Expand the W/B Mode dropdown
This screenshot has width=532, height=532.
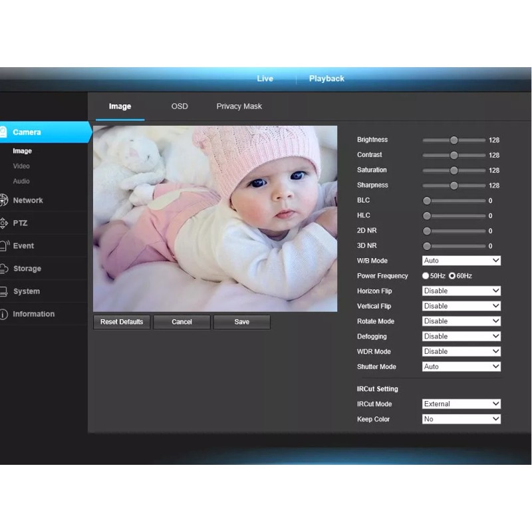(x=461, y=261)
